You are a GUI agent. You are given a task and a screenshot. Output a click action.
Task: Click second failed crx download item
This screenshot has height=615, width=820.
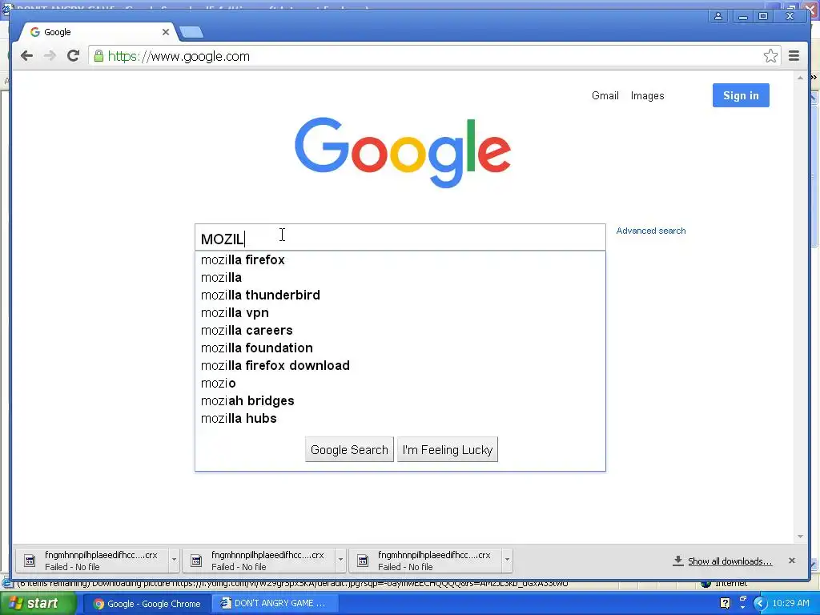(x=259, y=561)
